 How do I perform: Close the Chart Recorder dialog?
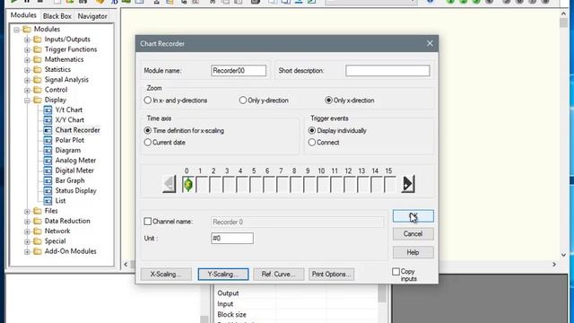tap(430, 44)
